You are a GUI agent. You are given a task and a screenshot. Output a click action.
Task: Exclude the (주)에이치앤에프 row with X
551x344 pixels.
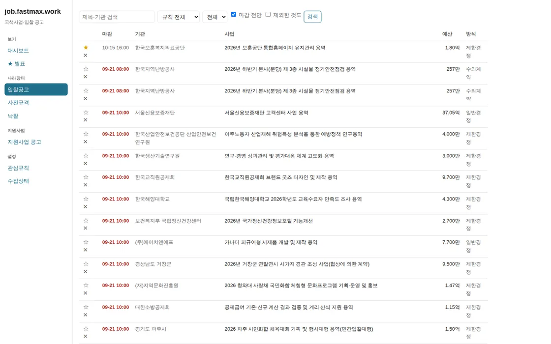click(x=86, y=250)
